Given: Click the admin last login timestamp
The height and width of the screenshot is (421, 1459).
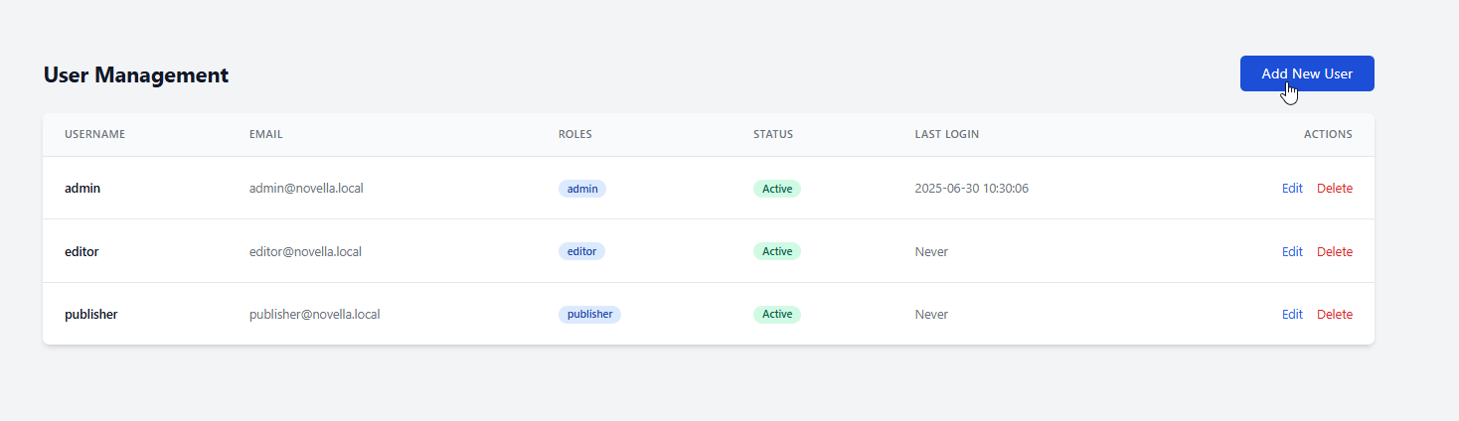Looking at the screenshot, I should click(x=971, y=189).
